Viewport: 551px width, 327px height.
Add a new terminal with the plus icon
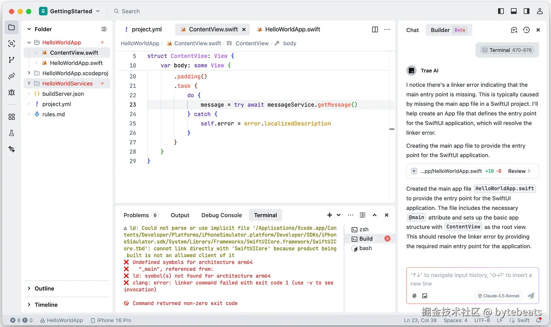pos(329,215)
